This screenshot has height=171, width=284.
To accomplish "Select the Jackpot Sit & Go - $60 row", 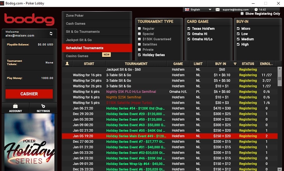I will (170, 69).
